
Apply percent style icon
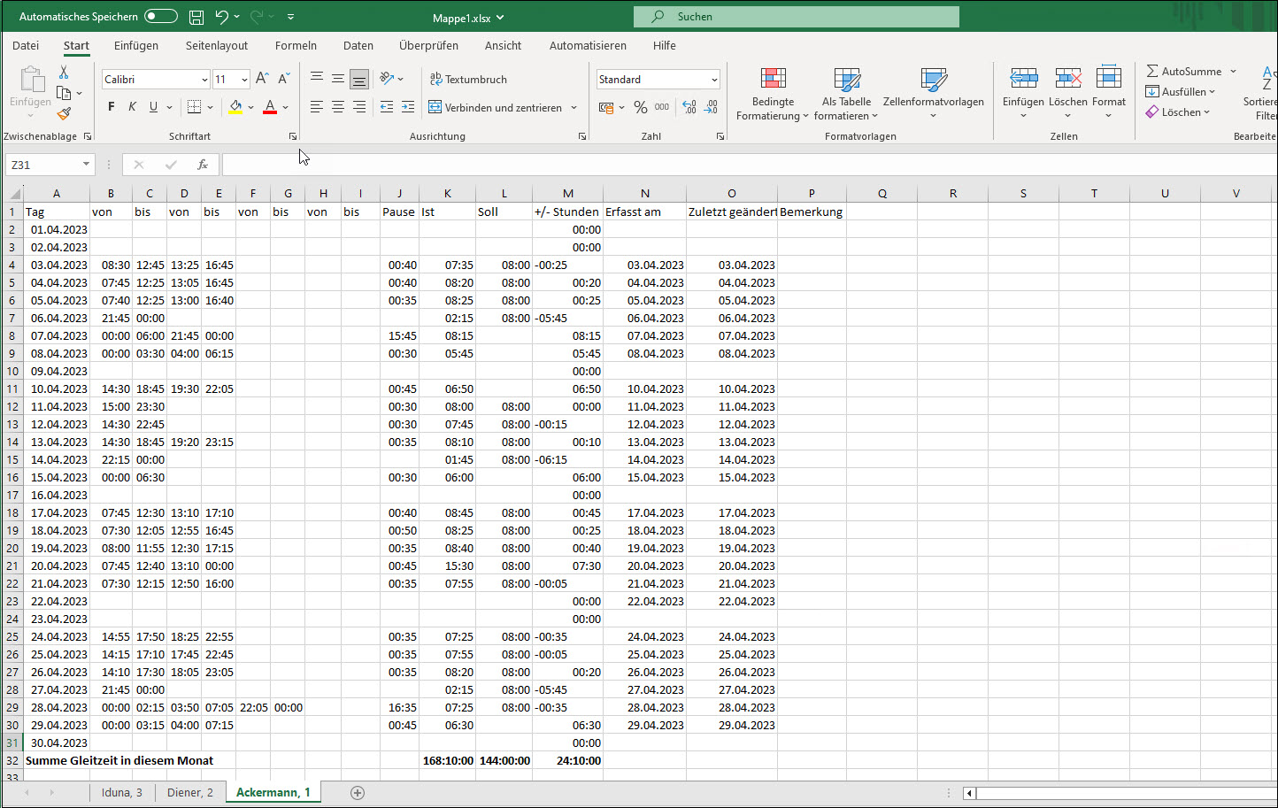pos(641,107)
